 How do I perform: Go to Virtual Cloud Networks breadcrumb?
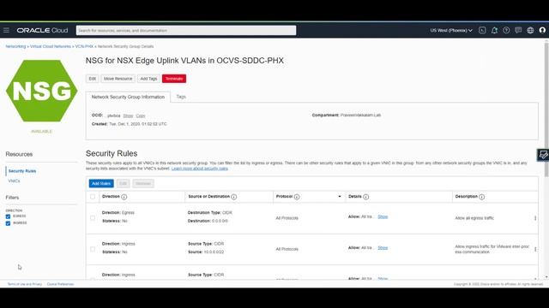tap(51, 46)
